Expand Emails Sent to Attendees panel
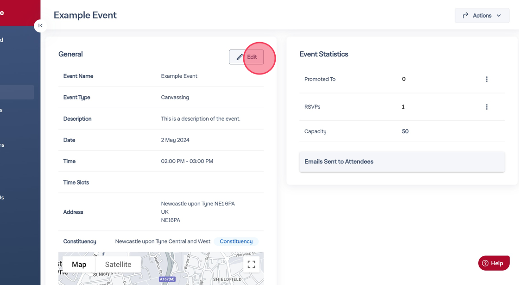Image resolution: width=519 pixels, height=285 pixels. tap(402, 162)
